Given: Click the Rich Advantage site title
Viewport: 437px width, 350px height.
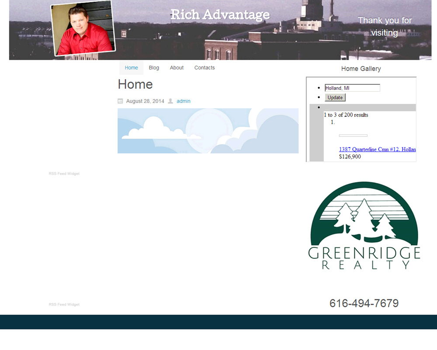Looking at the screenshot, I should (x=220, y=15).
